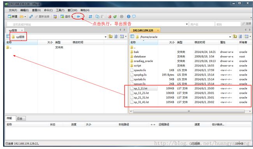Expand the /home/oracle path dropdown arrow

coord(230,37)
